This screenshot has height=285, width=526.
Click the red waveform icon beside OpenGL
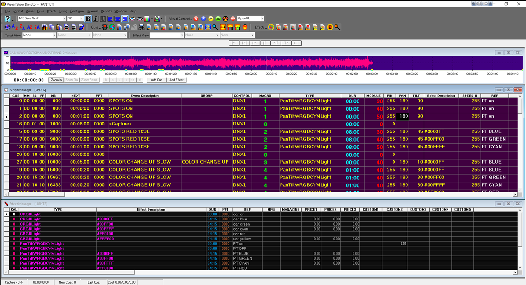pos(233,19)
